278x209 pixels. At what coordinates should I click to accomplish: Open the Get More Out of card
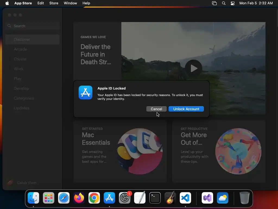219,151
